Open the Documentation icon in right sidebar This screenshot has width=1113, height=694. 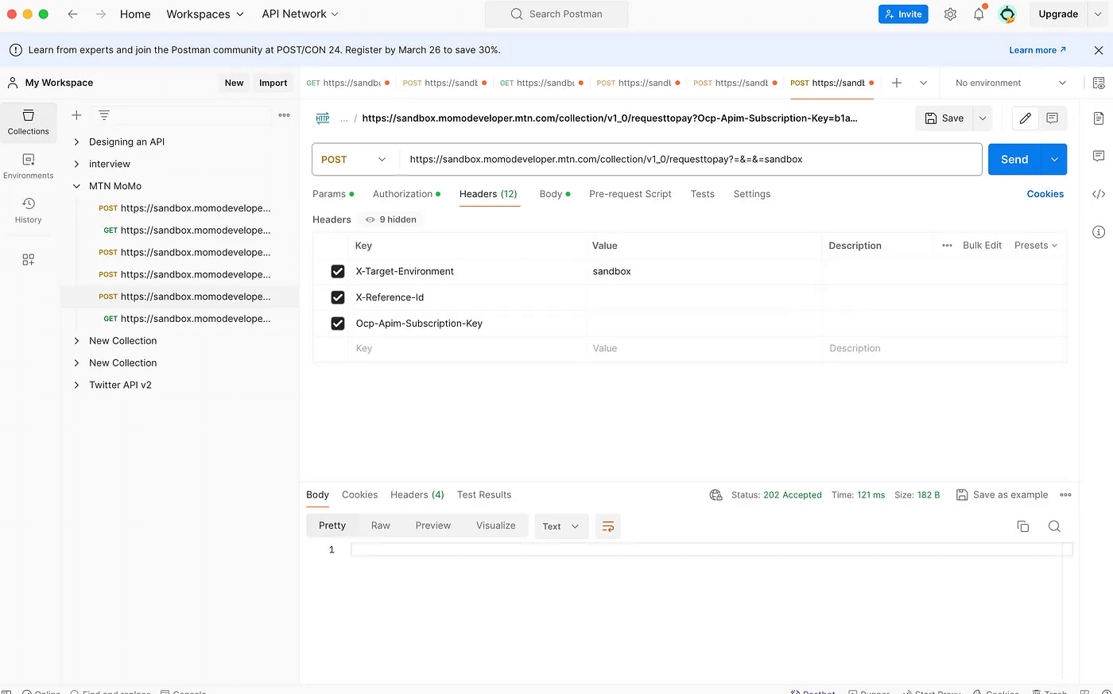(x=1099, y=118)
